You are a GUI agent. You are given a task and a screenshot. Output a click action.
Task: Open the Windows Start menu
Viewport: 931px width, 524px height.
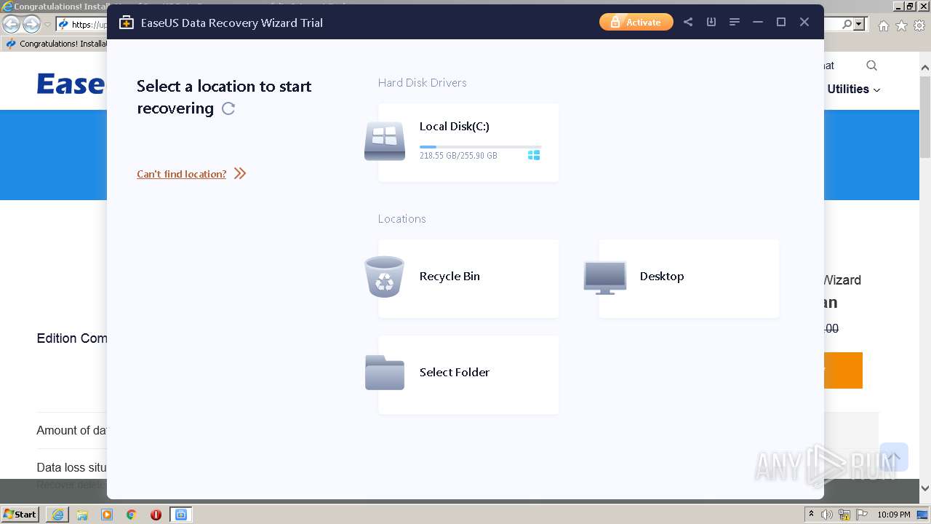[20, 514]
